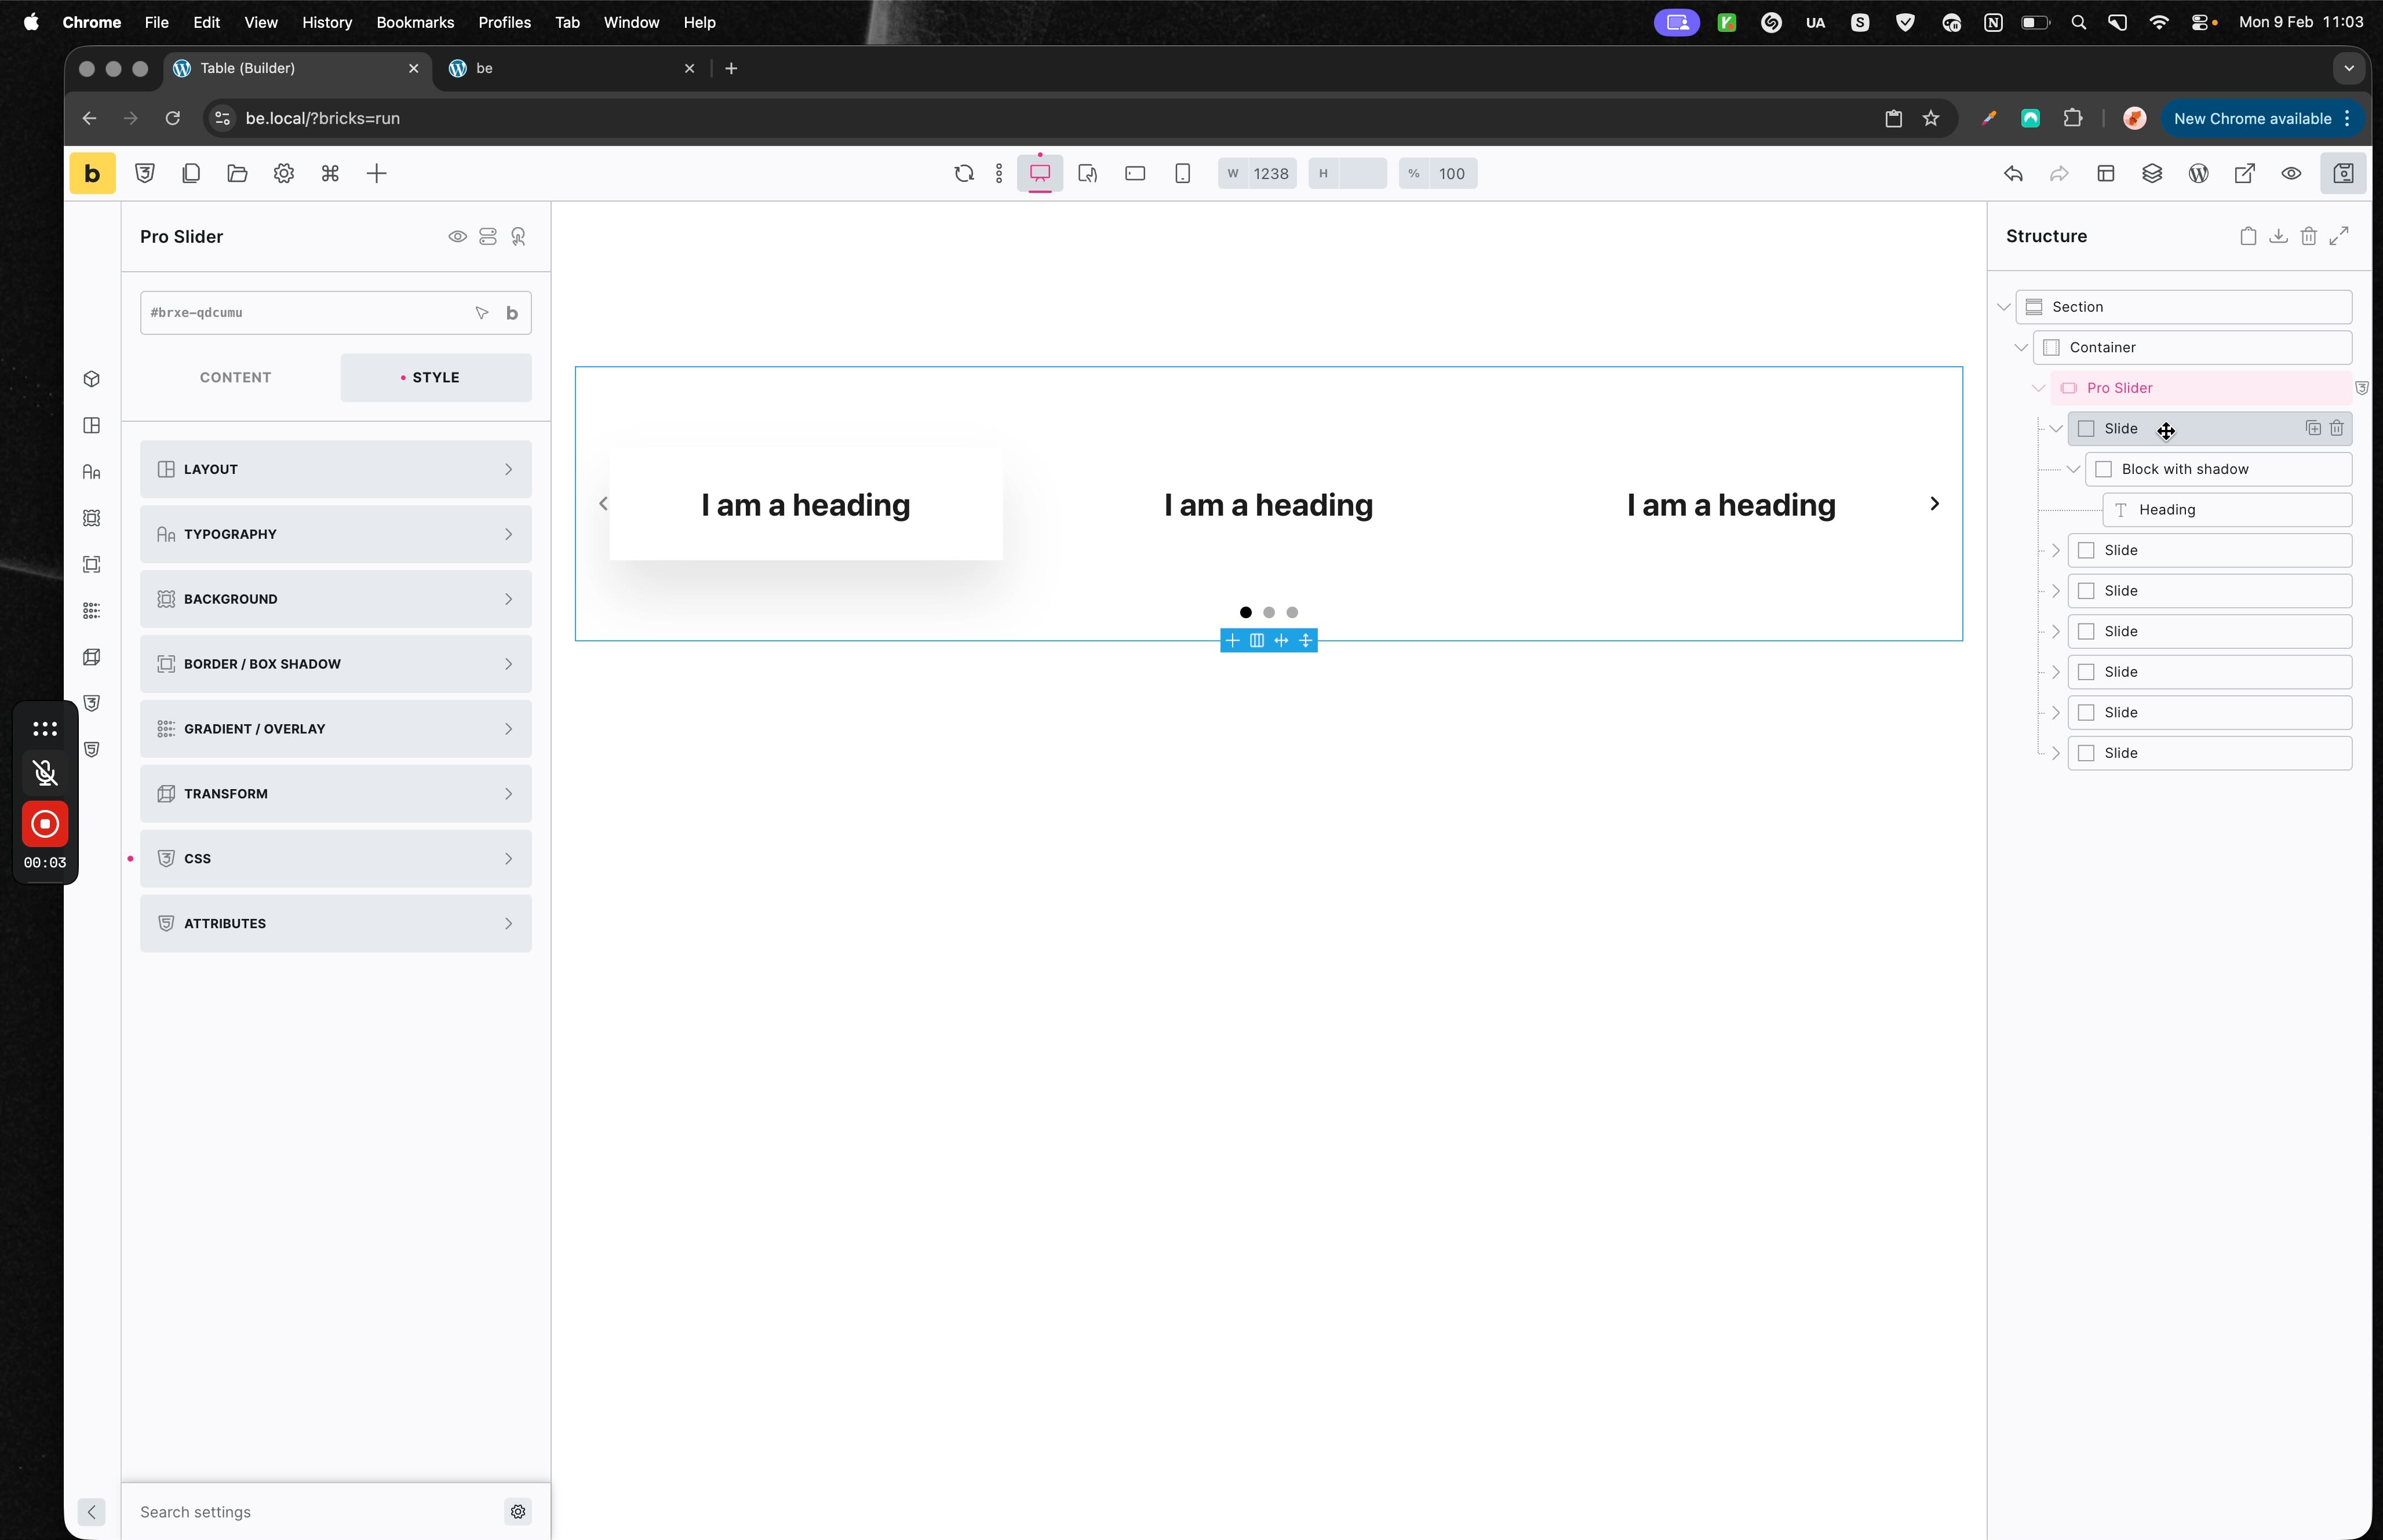Collapse the left panel with arrow button
Image resolution: width=2383 pixels, height=1540 pixels.
point(91,1512)
